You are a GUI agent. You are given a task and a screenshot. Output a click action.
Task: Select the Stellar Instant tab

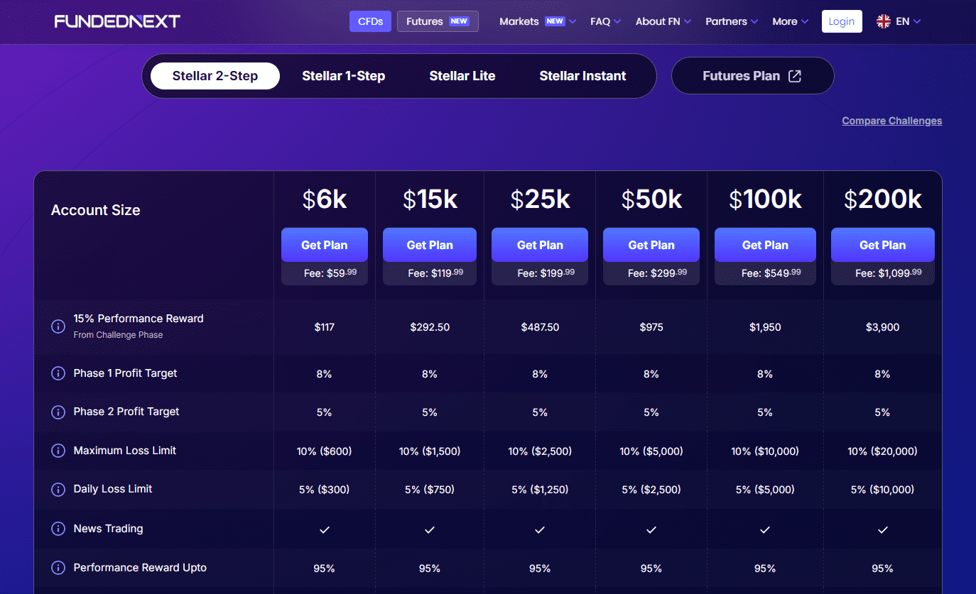582,76
